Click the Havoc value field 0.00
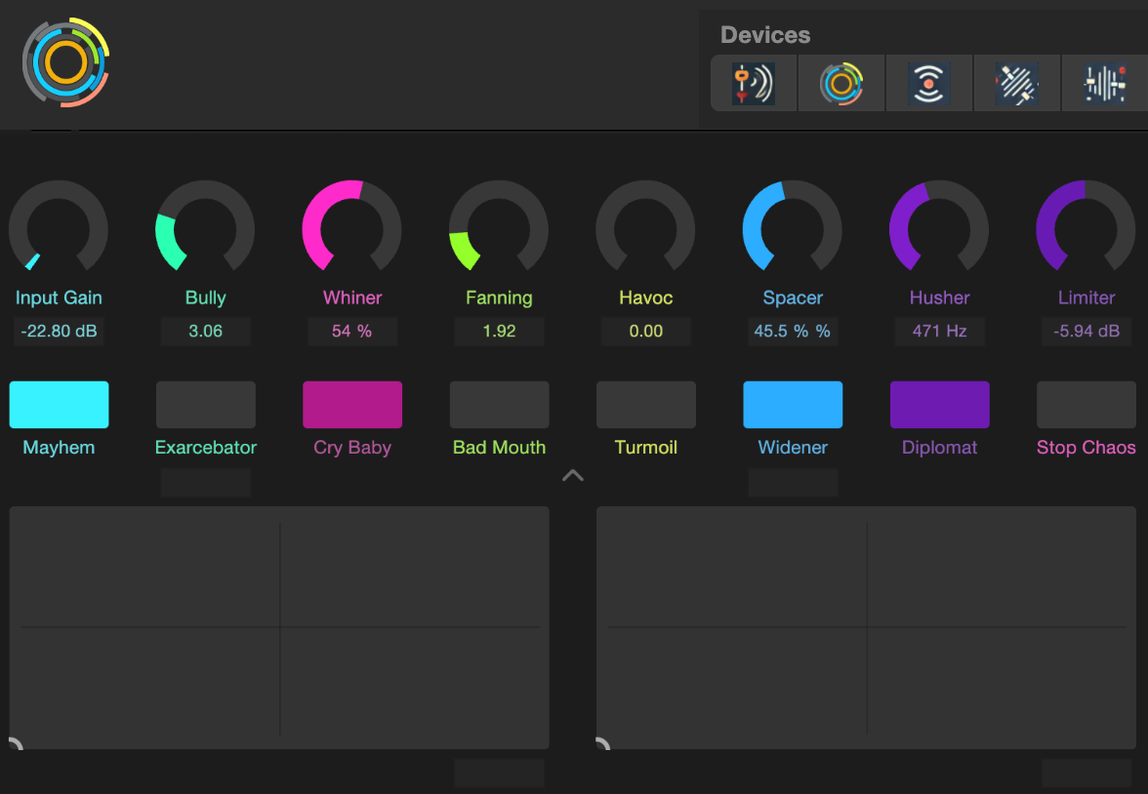1148x794 pixels. (x=646, y=331)
